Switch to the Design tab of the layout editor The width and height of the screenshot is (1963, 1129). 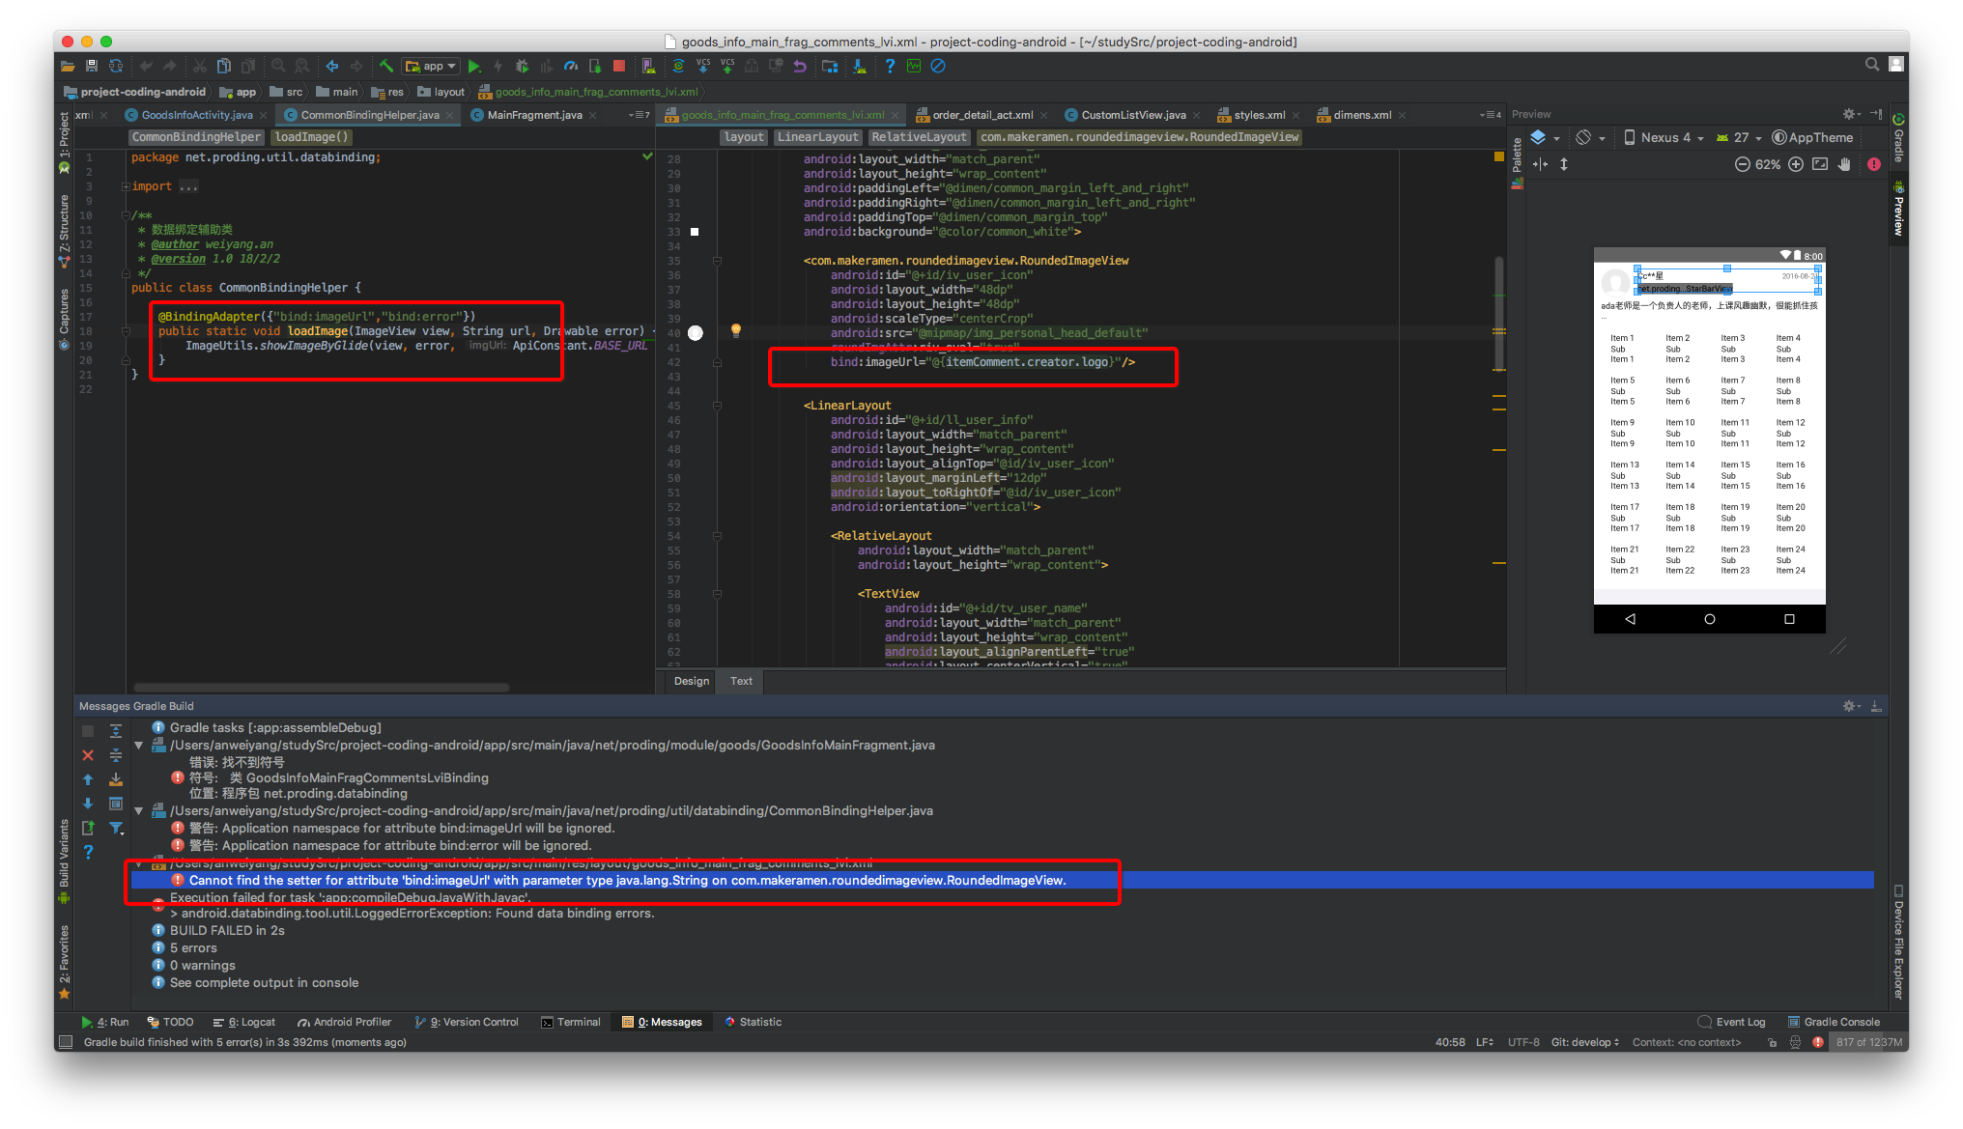[x=690, y=681]
